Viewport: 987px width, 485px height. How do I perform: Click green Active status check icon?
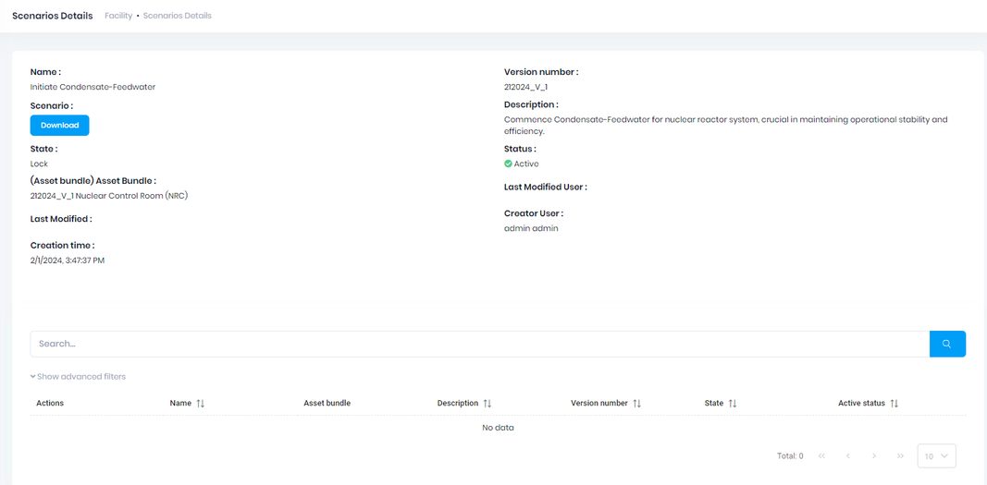click(x=508, y=164)
